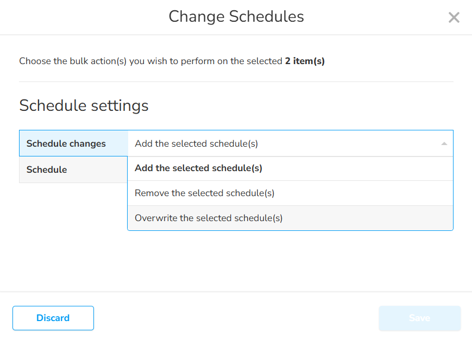Click the "Schedule settings" heading
This screenshot has height=339, width=472.
point(84,105)
